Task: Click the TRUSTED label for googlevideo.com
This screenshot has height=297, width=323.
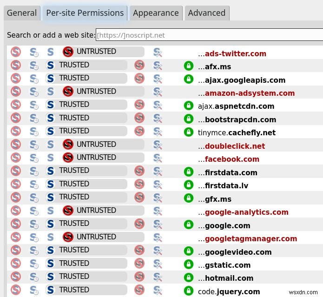Action: [74, 250]
